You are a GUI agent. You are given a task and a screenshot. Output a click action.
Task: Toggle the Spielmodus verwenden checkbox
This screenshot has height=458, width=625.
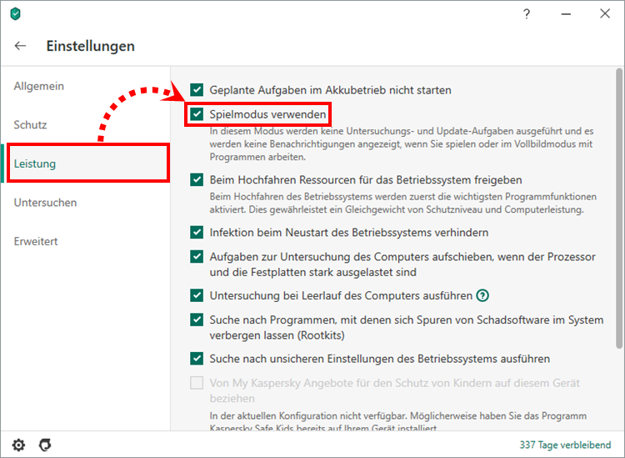(197, 114)
